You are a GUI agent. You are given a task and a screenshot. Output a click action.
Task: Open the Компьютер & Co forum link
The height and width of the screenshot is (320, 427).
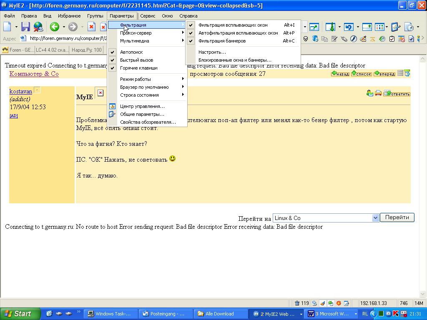coord(34,74)
